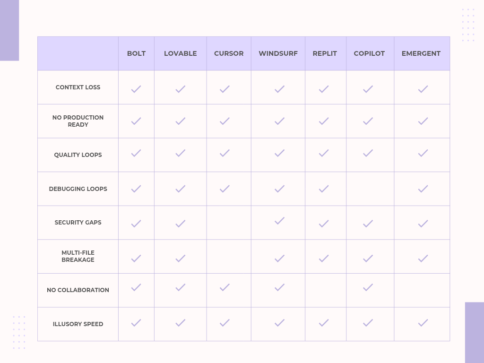
Task: Click Bolt checkmark in Debugging Loops row
Action: pos(136,189)
